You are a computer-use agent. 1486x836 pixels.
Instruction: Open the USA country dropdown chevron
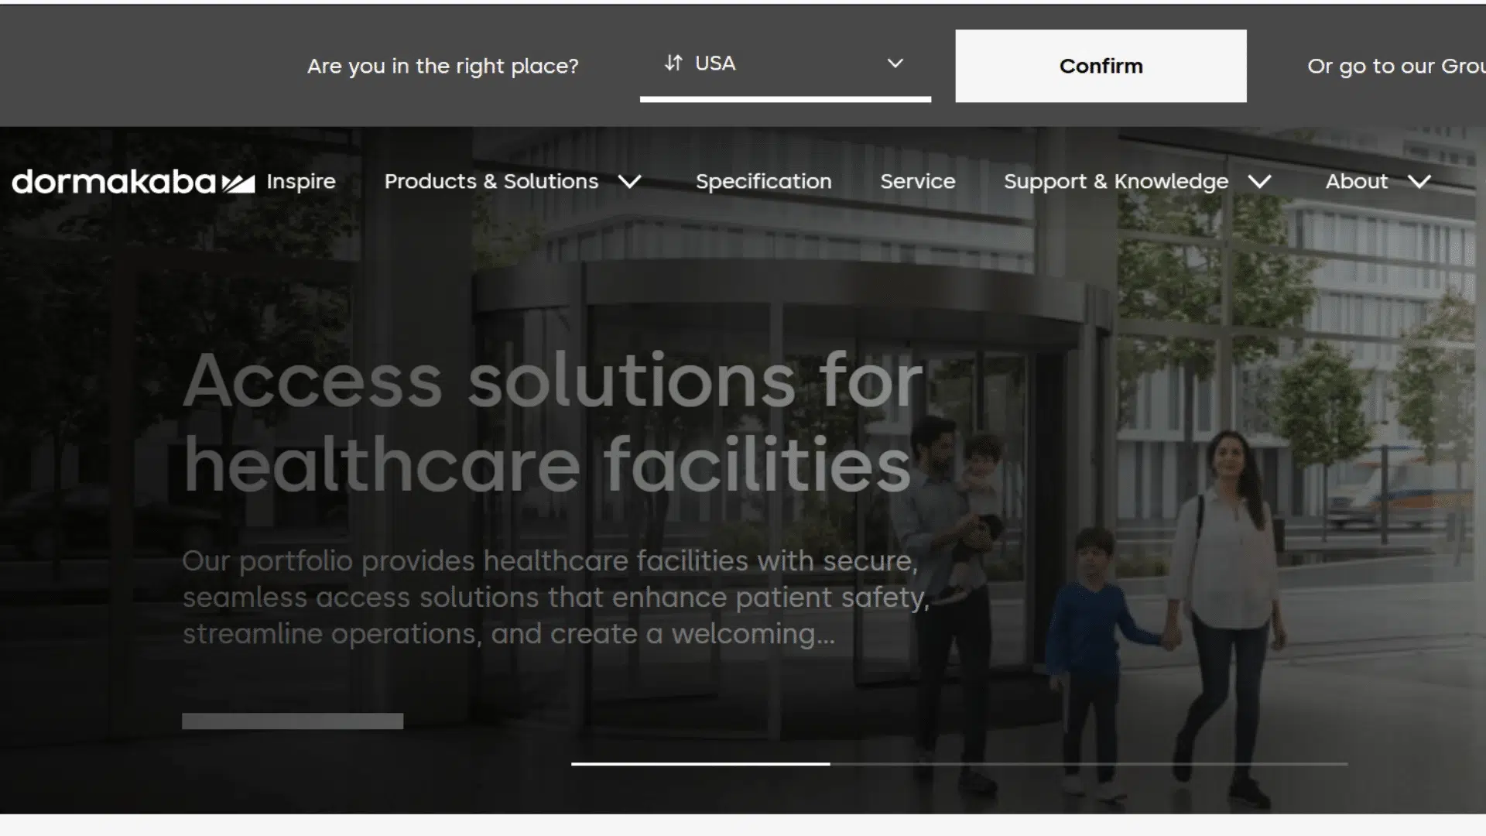point(895,63)
